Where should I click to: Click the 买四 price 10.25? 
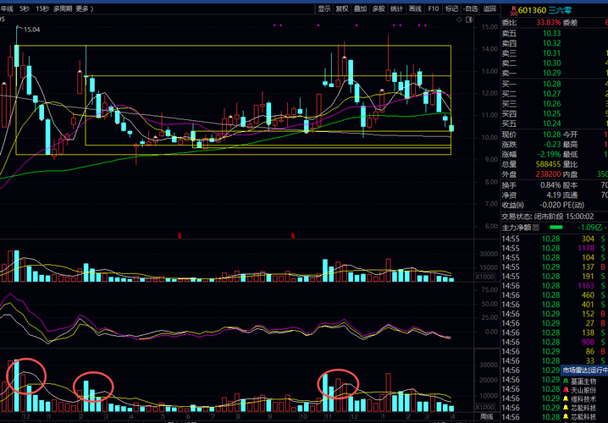point(551,113)
